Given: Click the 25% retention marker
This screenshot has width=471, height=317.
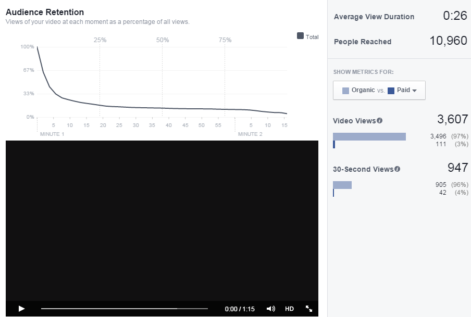Looking at the screenshot, I should [x=100, y=40].
